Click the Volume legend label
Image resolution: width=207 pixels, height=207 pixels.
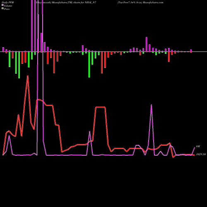[x=8, y=6]
